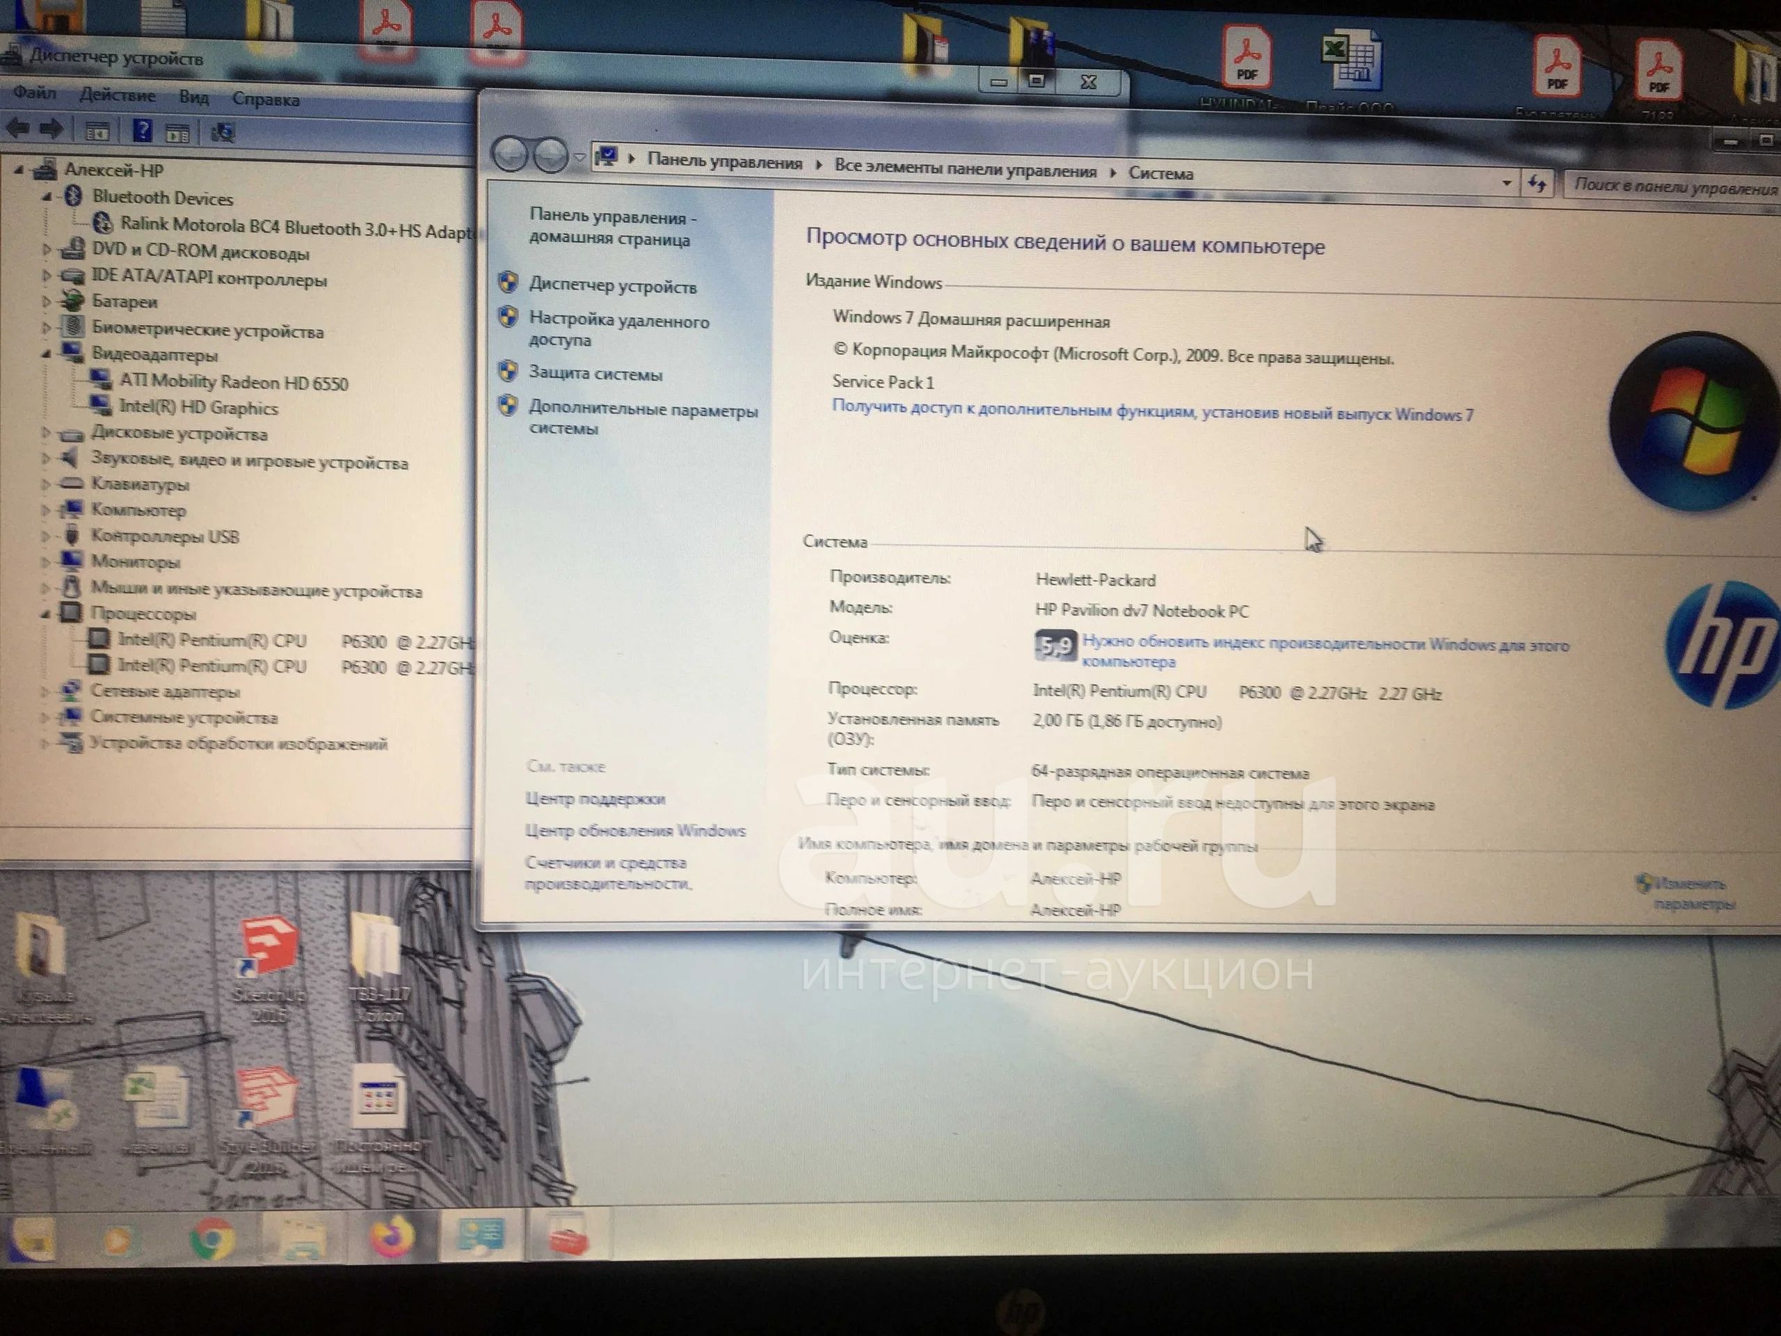
Task: Expand the Батареи tree node
Action: 46,302
